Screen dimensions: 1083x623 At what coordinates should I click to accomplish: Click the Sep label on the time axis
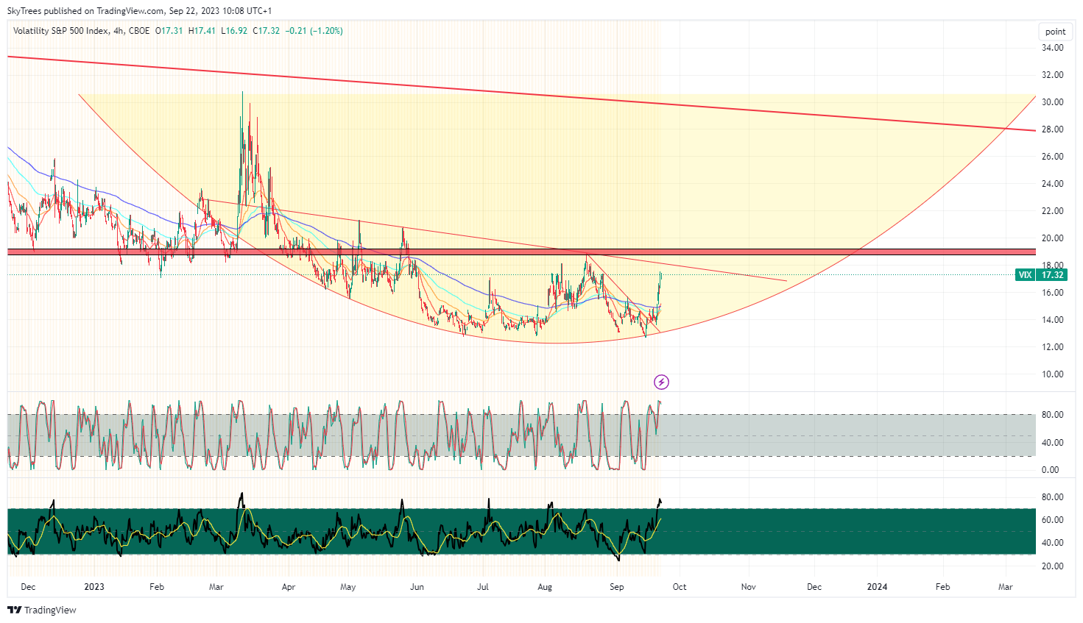[616, 587]
